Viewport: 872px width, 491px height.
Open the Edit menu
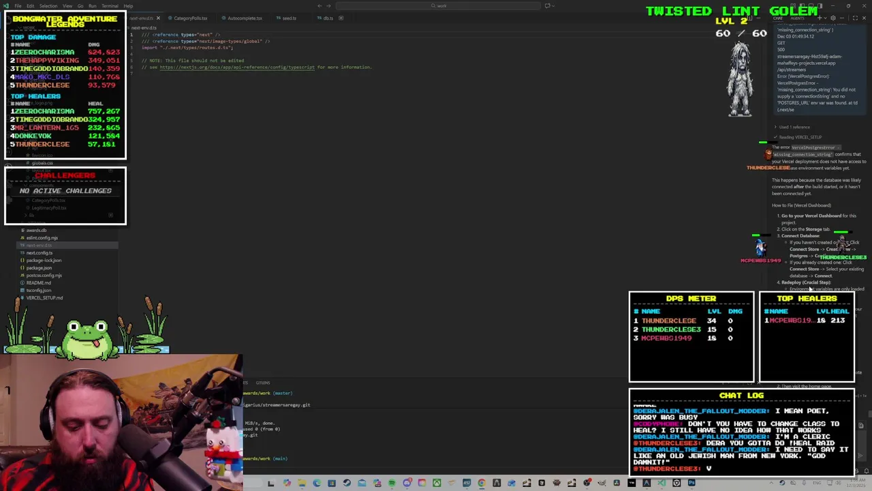(31, 6)
